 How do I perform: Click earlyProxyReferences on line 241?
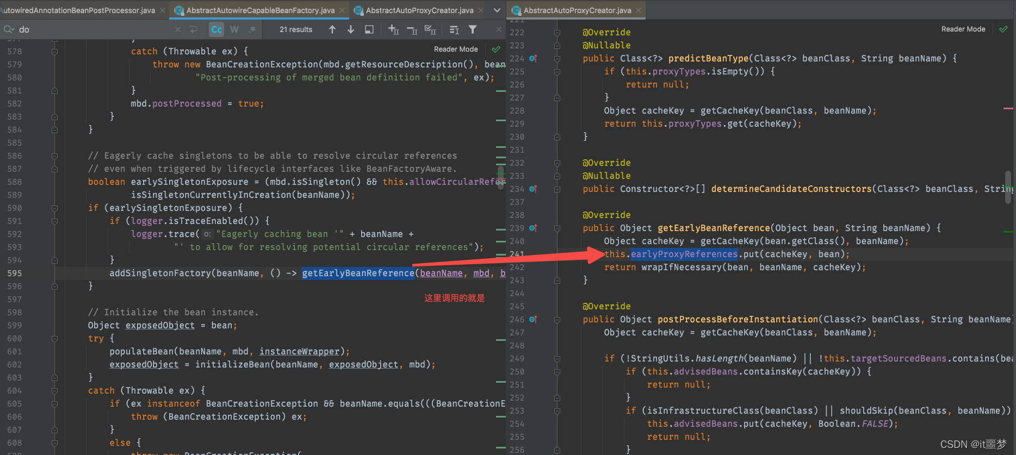pos(684,254)
